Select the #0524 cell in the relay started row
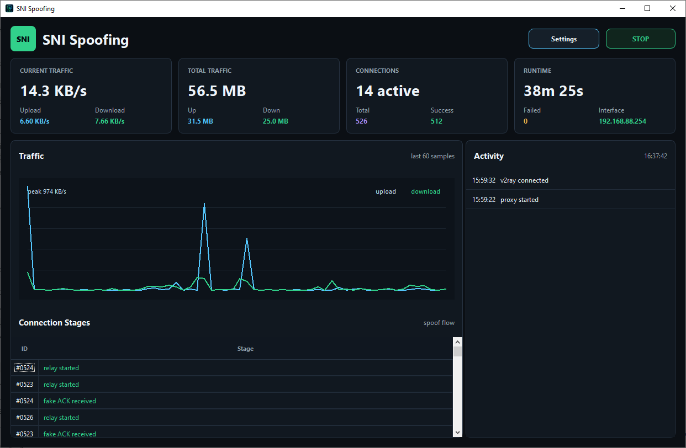686x448 pixels. click(x=24, y=368)
